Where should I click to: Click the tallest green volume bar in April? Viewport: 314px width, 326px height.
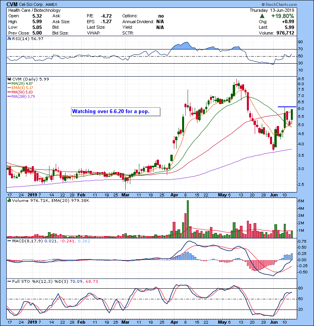(x=188, y=219)
